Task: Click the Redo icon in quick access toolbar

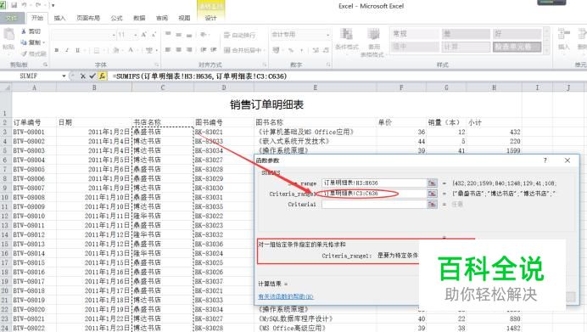Action: tap(38, 5)
